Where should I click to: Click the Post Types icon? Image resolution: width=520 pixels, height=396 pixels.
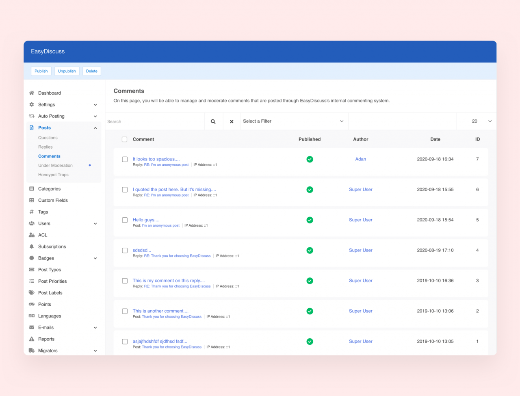[x=32, y=270]
